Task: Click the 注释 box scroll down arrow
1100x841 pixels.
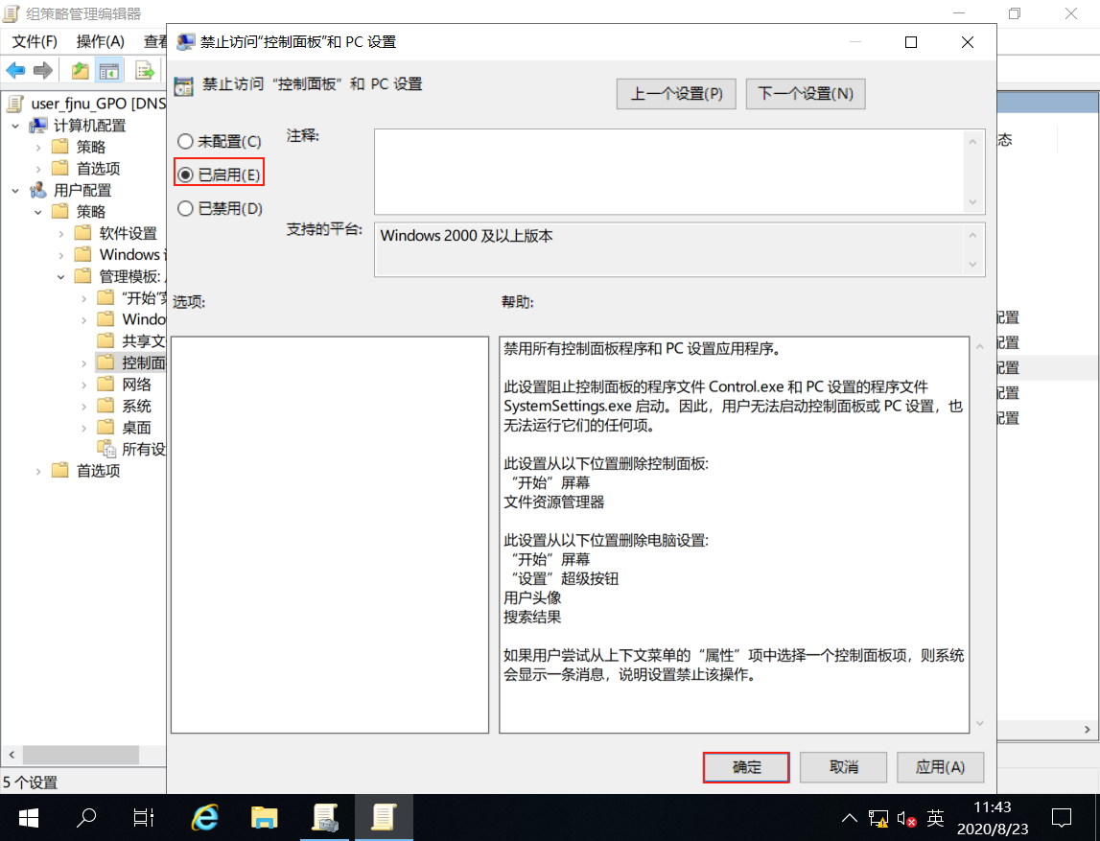Action: (x=972, y=202)
